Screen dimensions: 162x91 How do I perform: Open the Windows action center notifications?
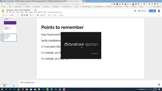(x=159, y=89)
